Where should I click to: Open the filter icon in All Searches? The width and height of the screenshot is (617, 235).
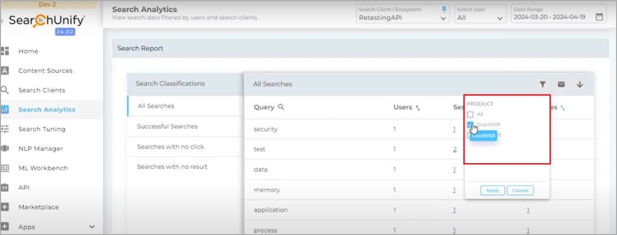[543, 84]
